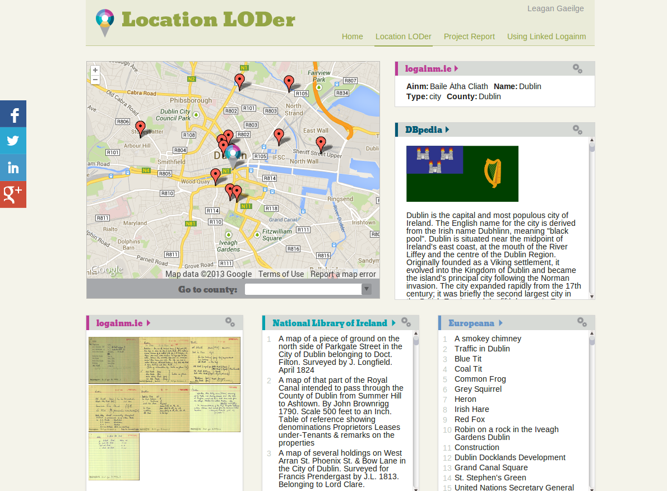Expand the Europeana header arrow
667x491 pixels.
tap(501, 323)
